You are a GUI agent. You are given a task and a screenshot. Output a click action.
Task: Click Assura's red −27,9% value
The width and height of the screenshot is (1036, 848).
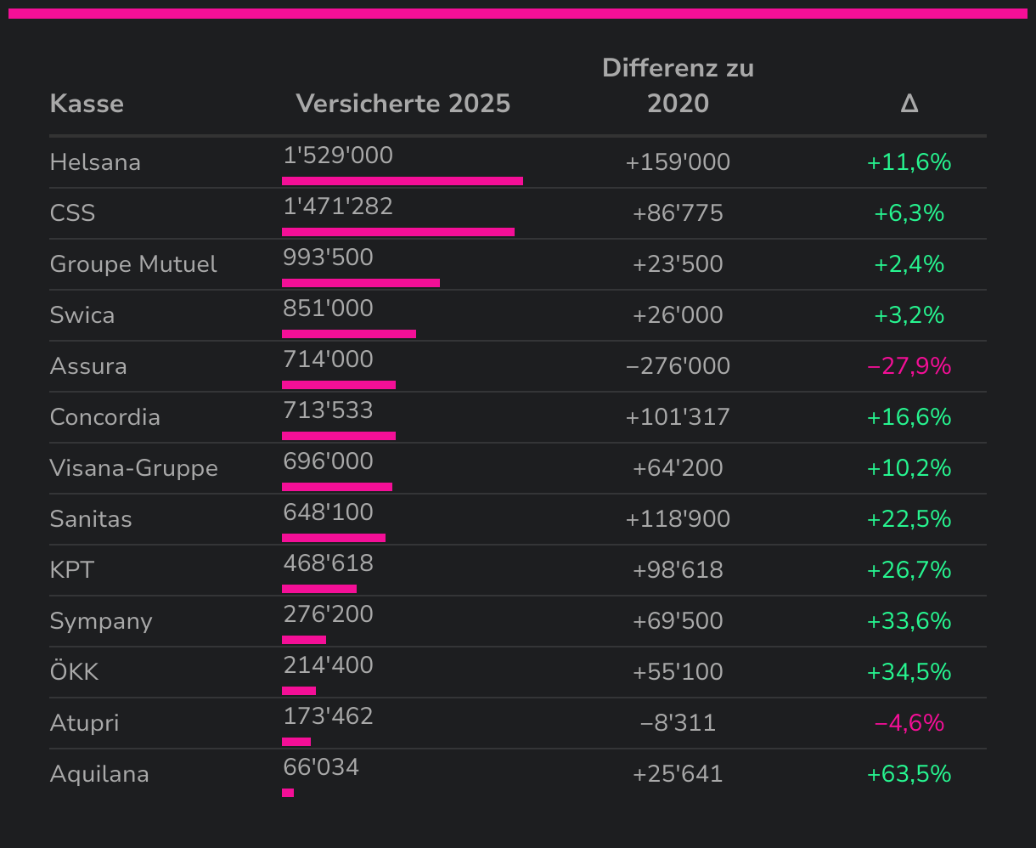tap(909, 366)
